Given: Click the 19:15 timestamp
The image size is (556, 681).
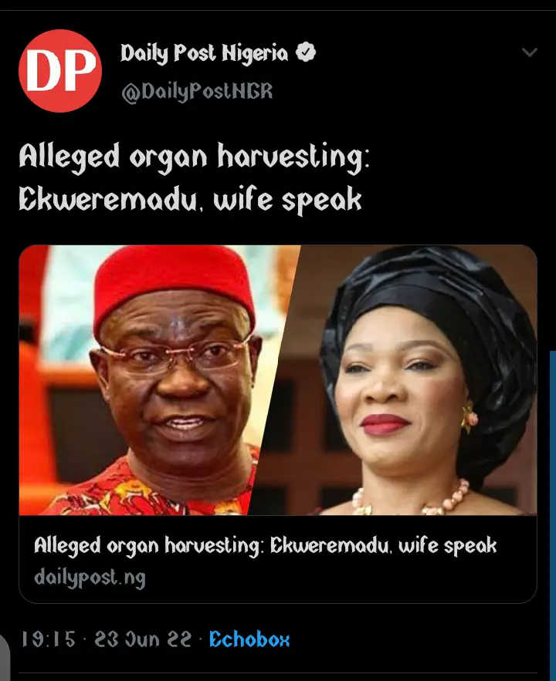Looking at the screenshot, I should click(49, 639).
